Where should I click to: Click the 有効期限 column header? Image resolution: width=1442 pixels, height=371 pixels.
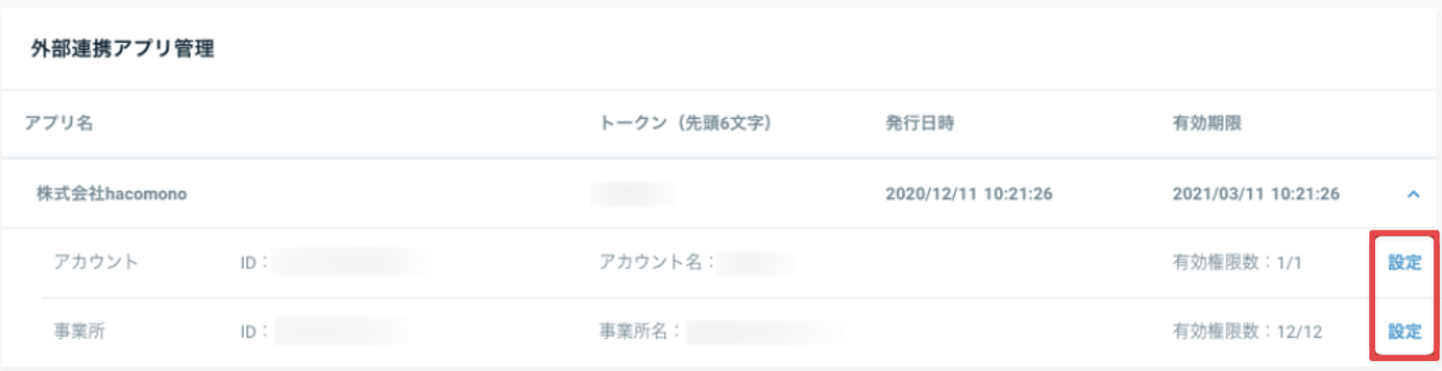1207,124
